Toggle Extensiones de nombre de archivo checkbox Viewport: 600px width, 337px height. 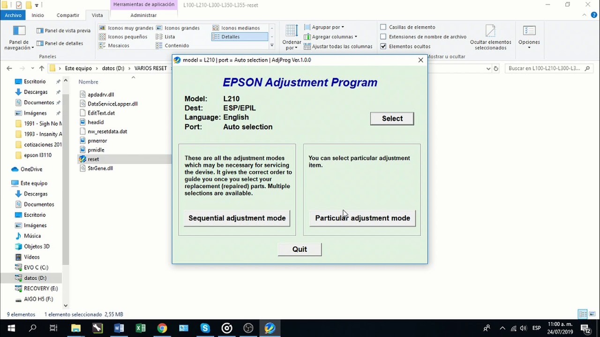(383, 37)
